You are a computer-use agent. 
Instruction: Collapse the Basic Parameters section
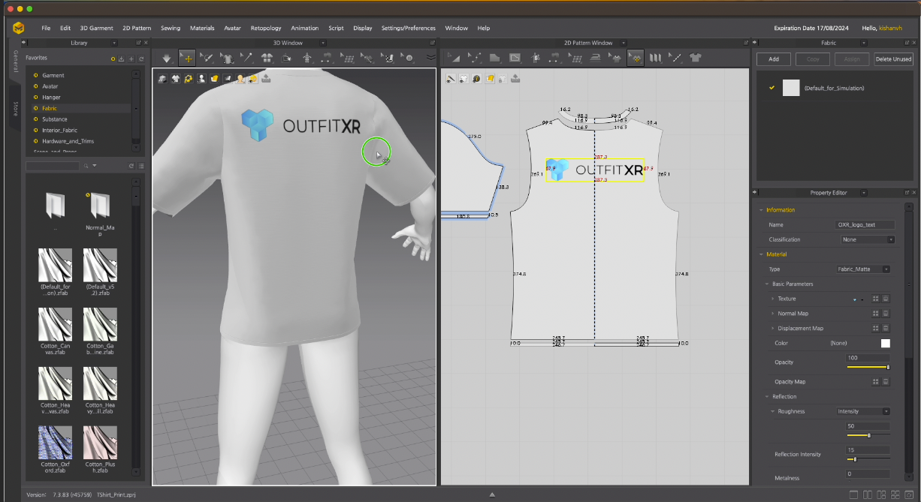[x=767, y=284]
